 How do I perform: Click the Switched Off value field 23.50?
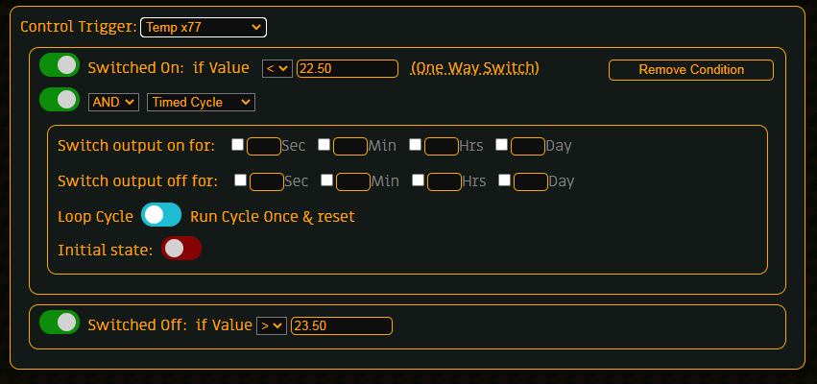click(x=342, y=325)
